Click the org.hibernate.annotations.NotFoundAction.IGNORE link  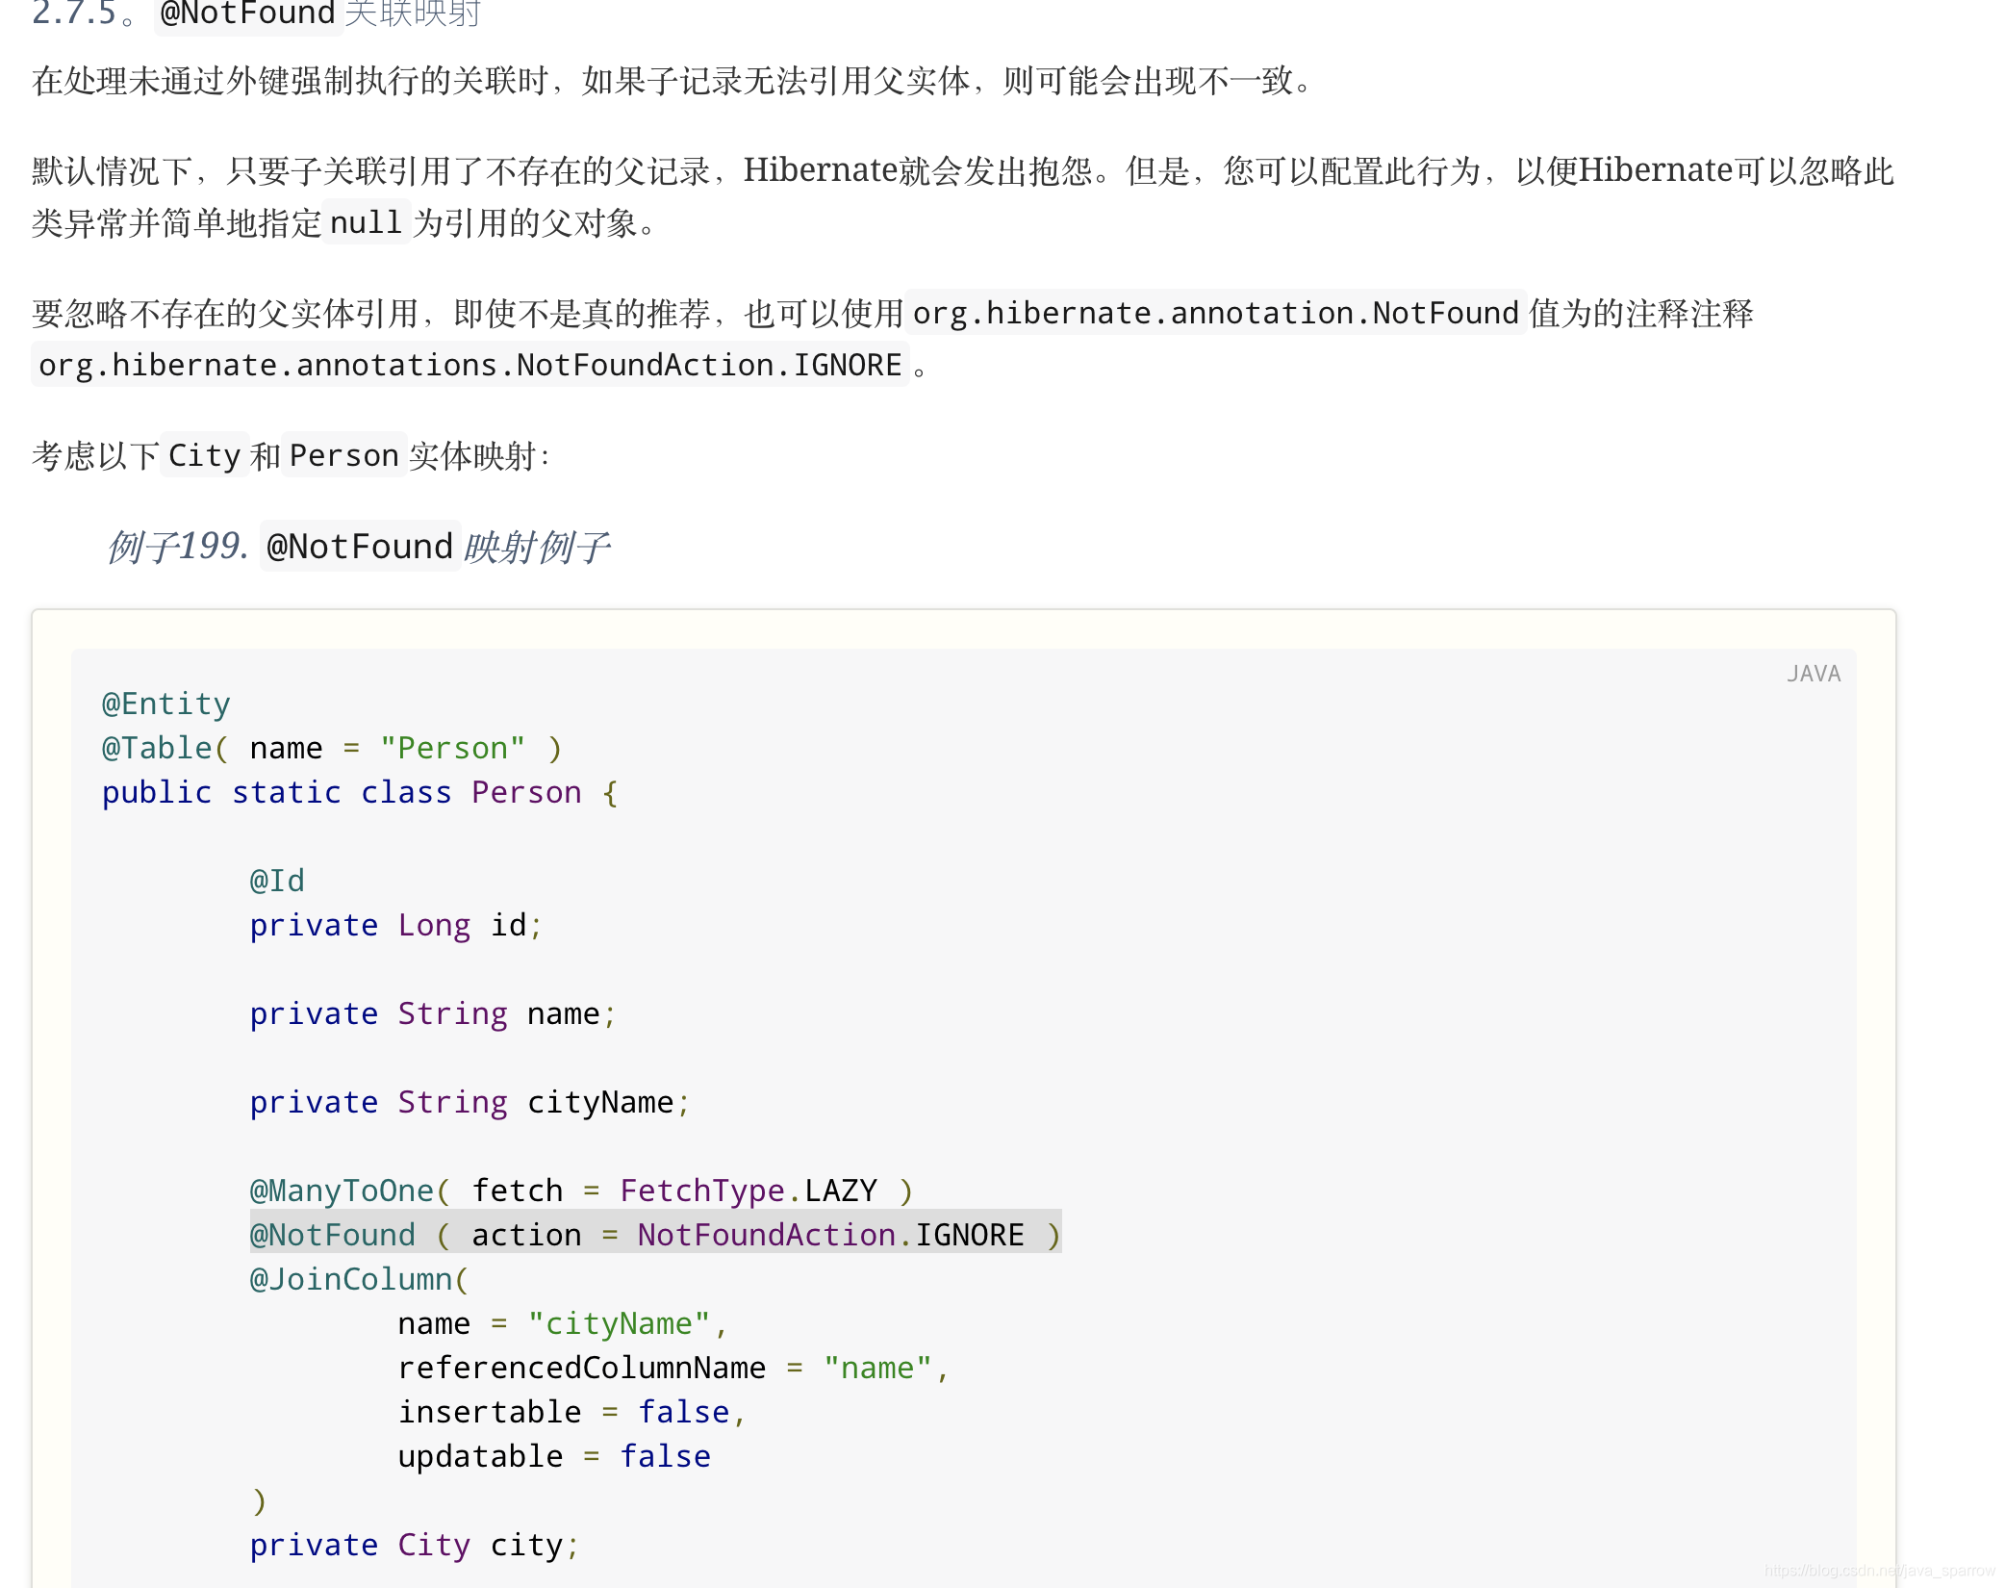pyautogui.click(x=470, y=365)
